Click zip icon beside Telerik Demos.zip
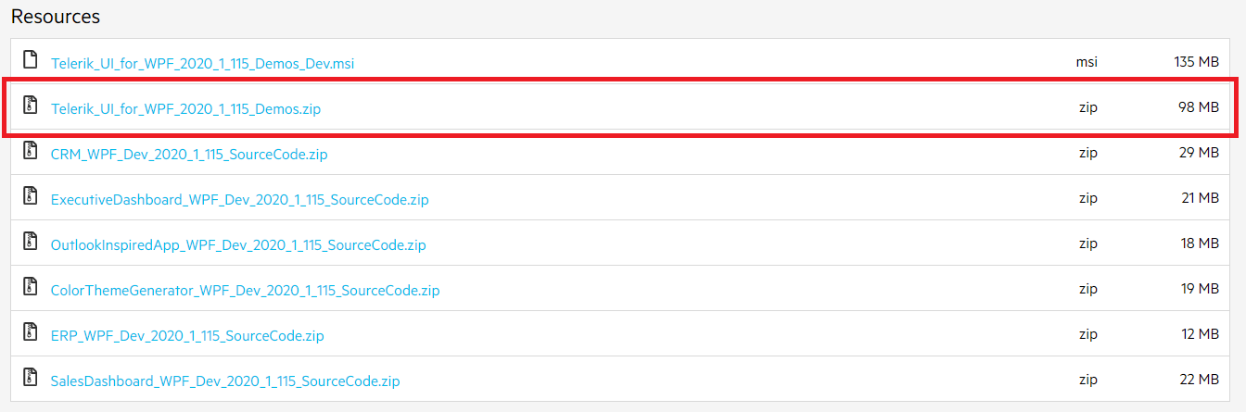1246x412 pixels. pos(31,106)
